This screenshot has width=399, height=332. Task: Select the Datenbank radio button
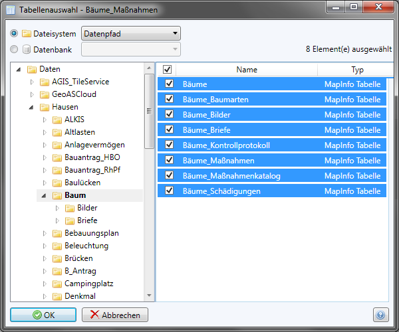(15, 48)
